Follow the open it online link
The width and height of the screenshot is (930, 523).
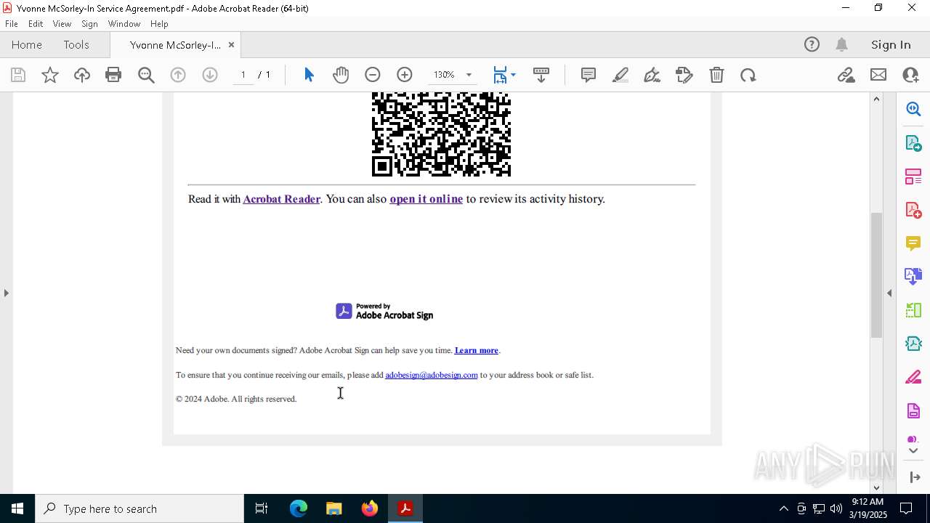[426, 199]
